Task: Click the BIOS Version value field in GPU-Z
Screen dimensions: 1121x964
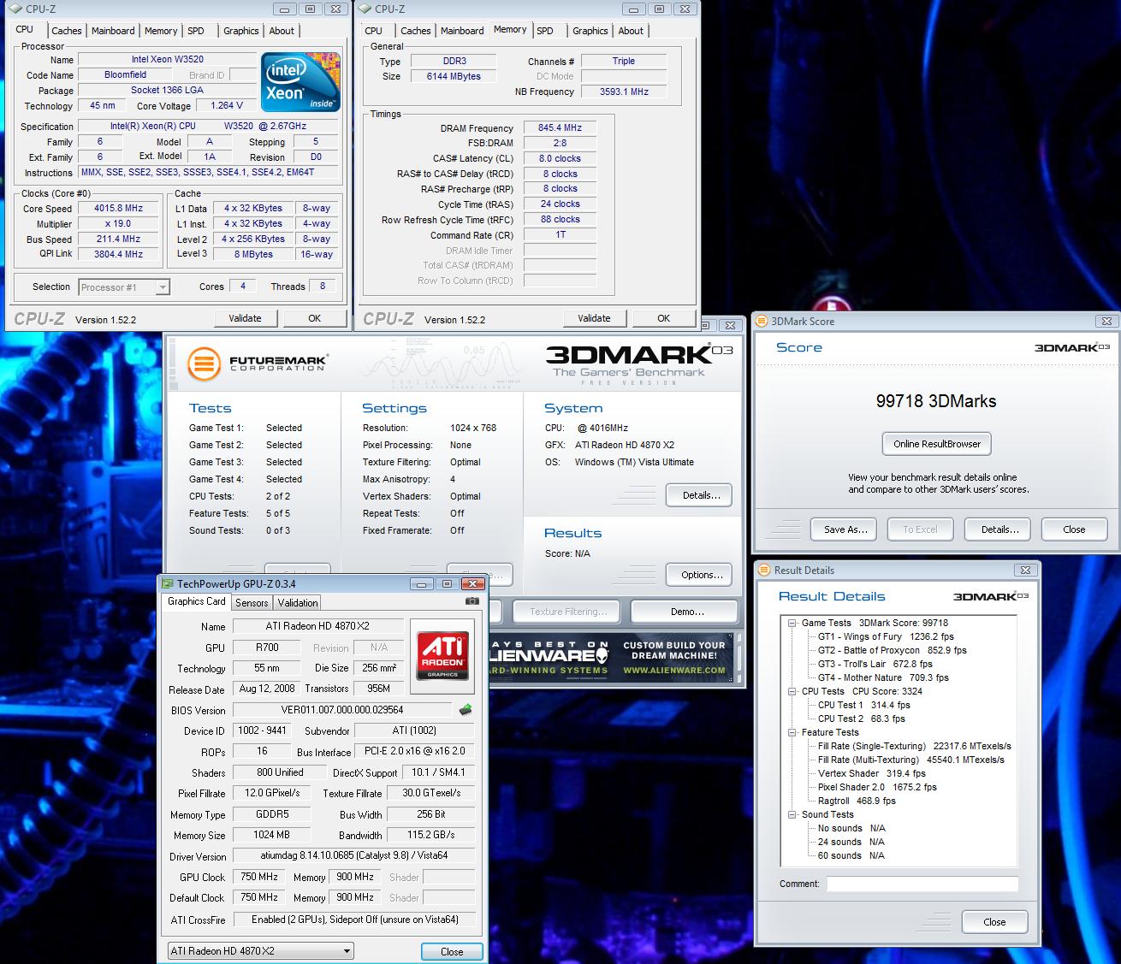Action: pyautogui.click(x=342, y=710)
